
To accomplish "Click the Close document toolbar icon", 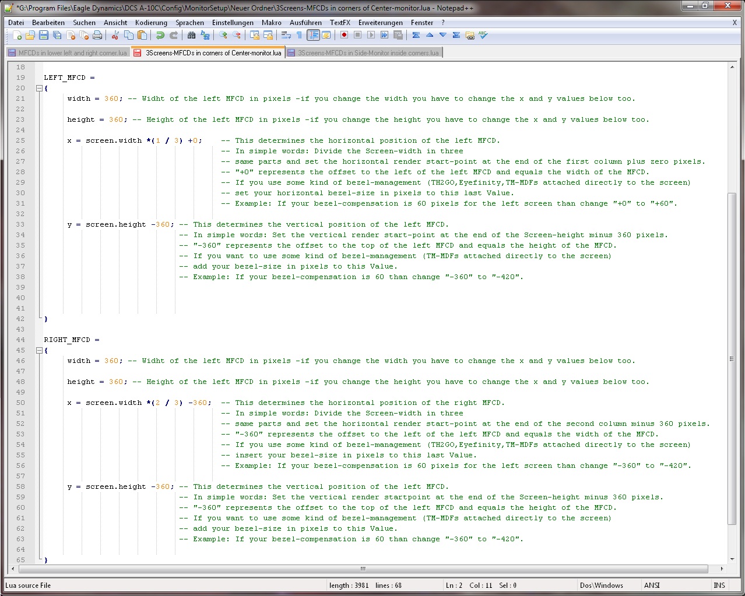I will coord(71,35).
